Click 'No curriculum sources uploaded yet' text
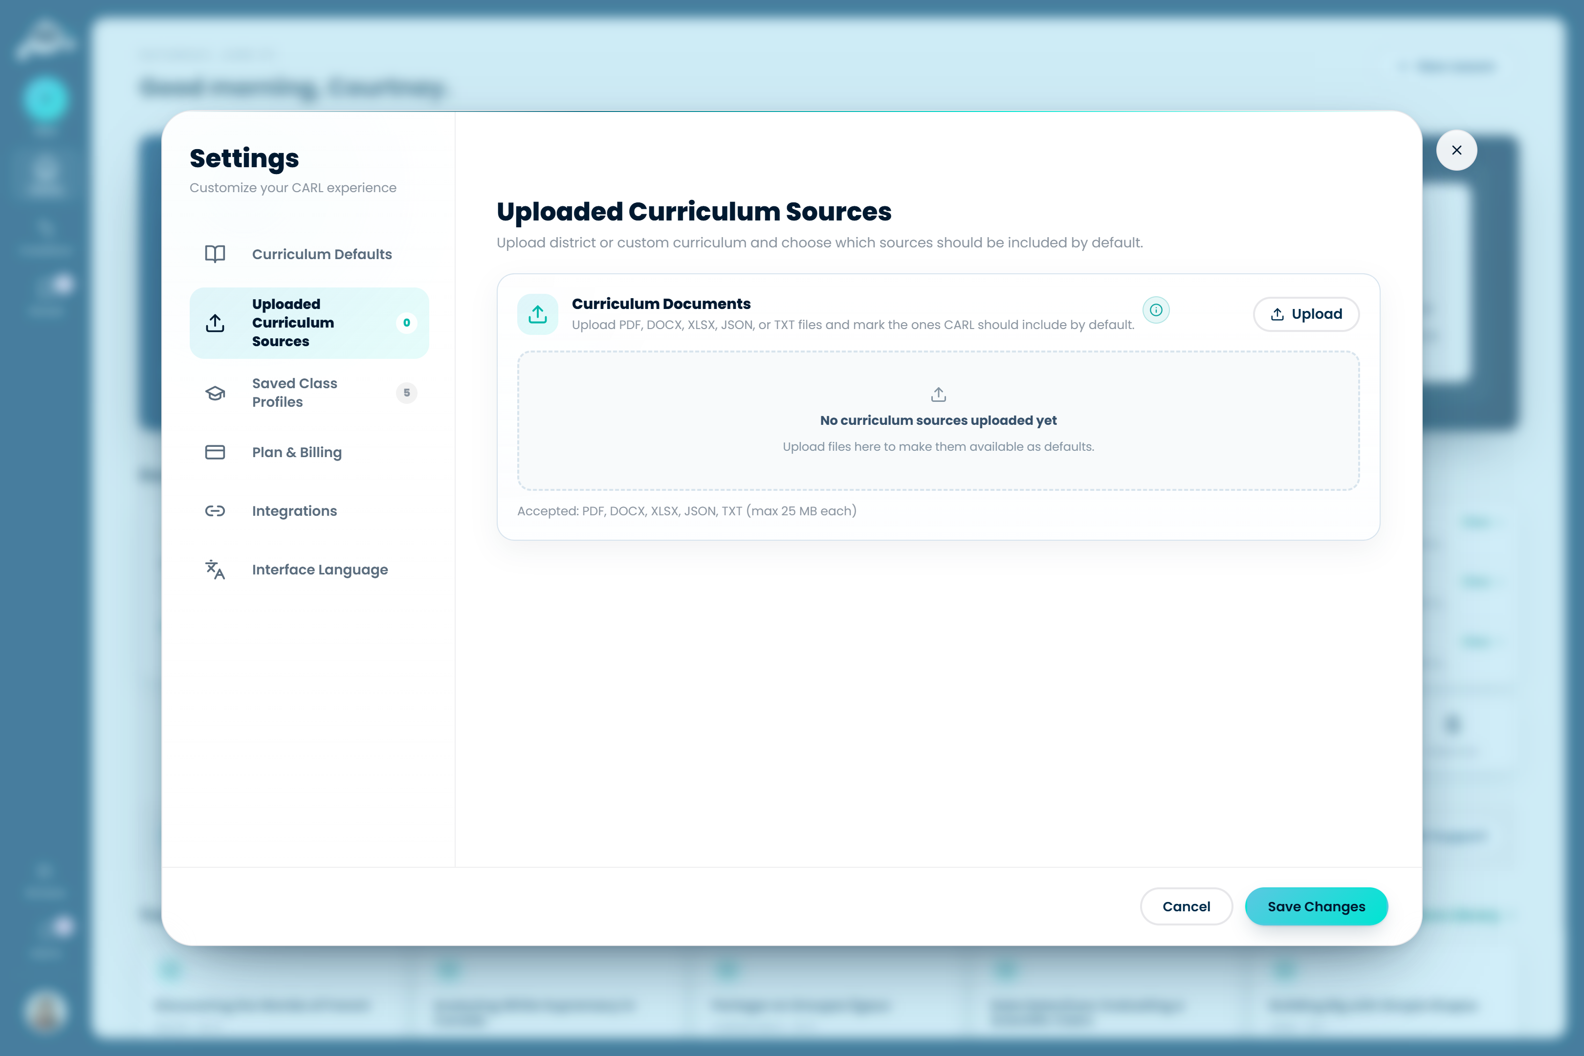The image size is (1584, 1056). click(x=938, y=420)
